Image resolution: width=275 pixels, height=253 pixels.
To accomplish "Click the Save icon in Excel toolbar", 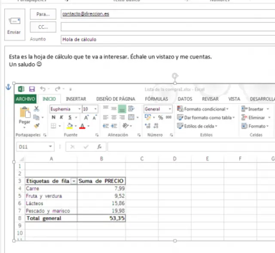I will click(32, 89).
